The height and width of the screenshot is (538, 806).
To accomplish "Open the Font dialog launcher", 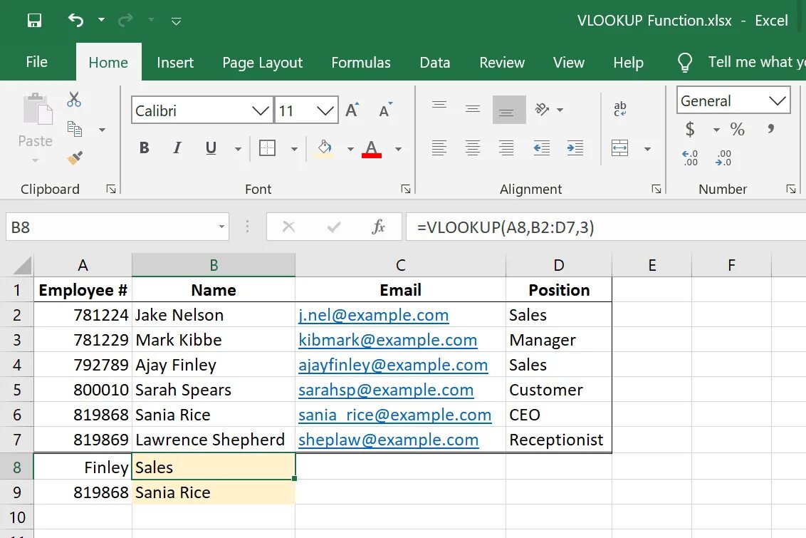I will point(406,190).
